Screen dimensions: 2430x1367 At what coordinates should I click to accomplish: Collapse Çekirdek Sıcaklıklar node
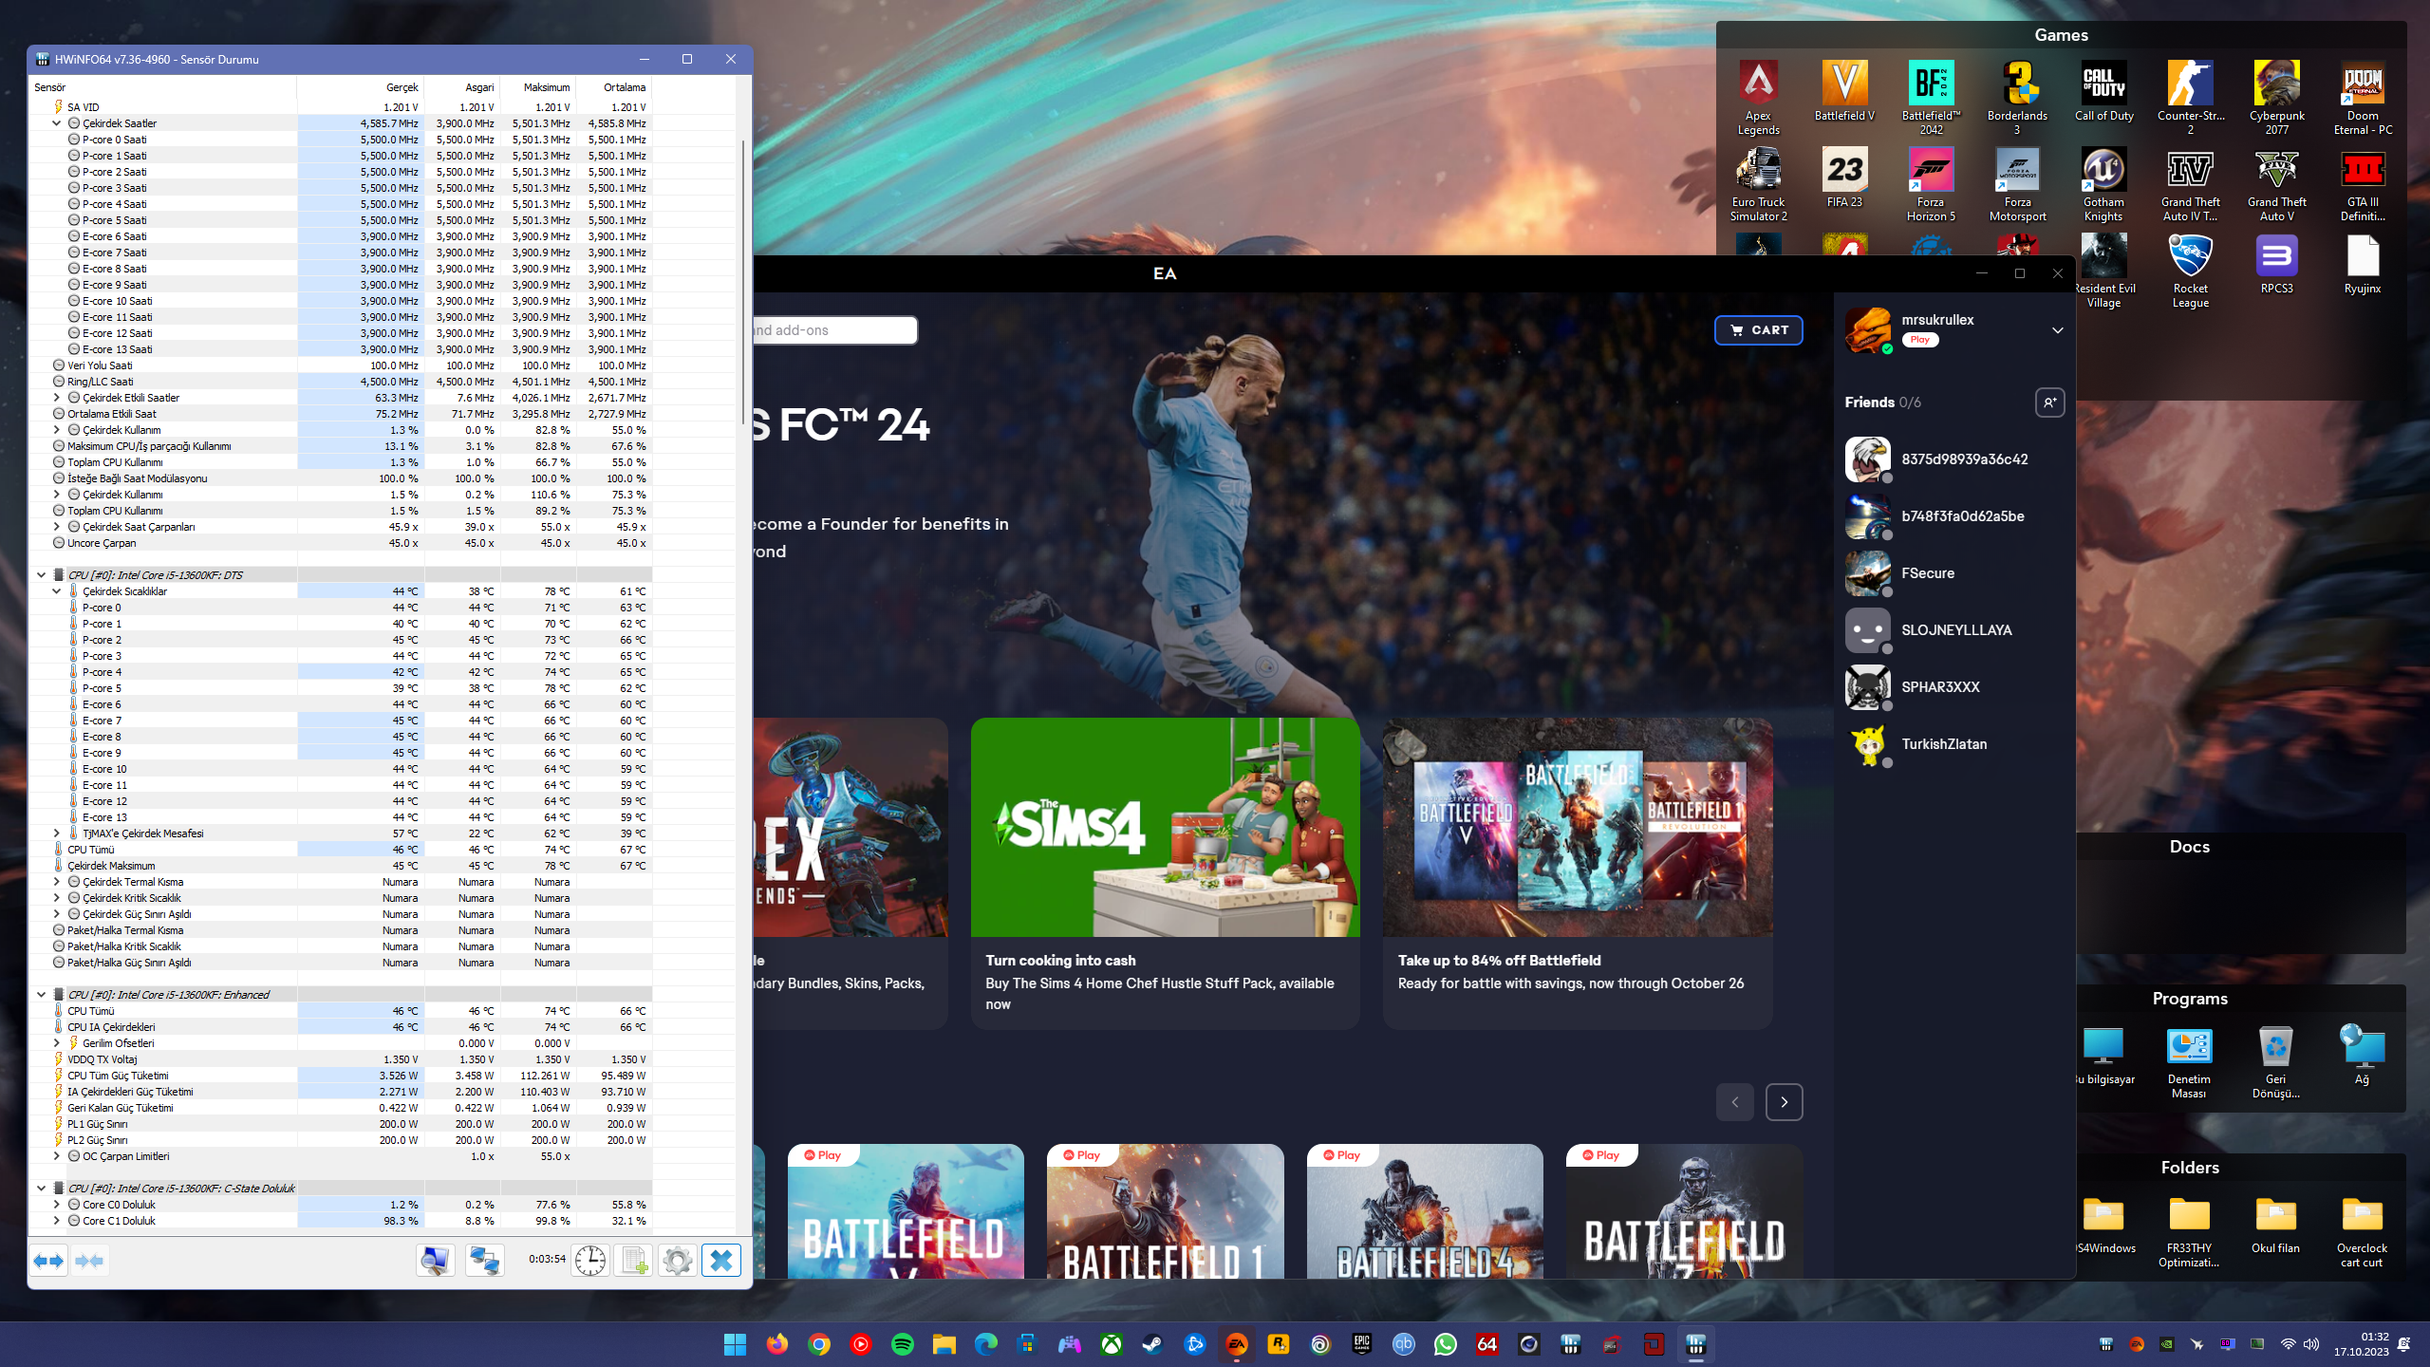[x=56, y=591]
